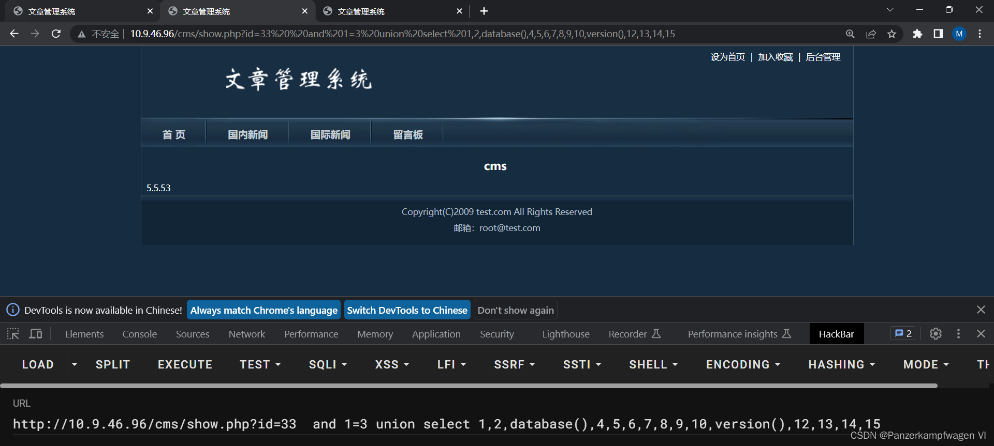The image size is (994, 446).
Task: Expand the LFI dropdown
Action: point(451,364)
